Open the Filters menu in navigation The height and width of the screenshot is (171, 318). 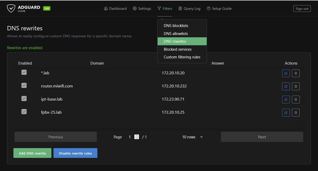coord(165,8)
